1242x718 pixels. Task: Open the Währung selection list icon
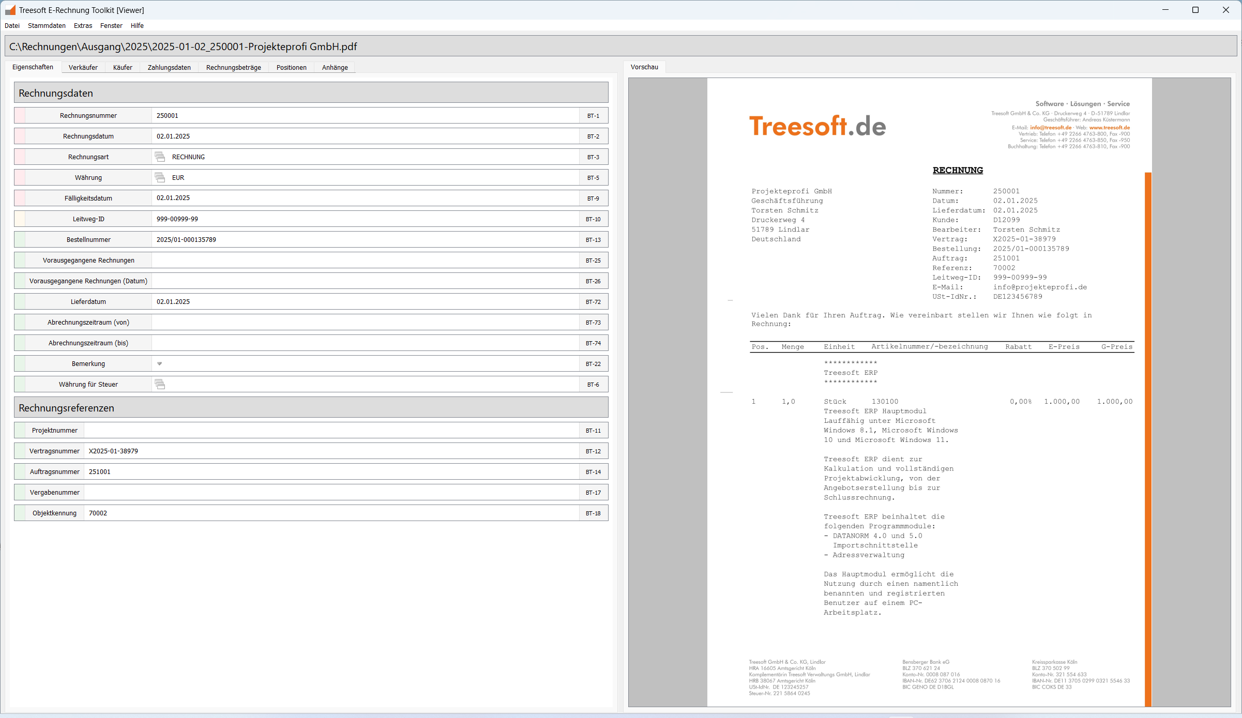pos(160,177)
